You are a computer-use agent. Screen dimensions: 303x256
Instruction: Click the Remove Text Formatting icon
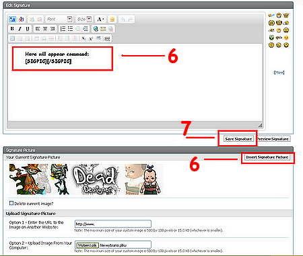coord(12,19)
